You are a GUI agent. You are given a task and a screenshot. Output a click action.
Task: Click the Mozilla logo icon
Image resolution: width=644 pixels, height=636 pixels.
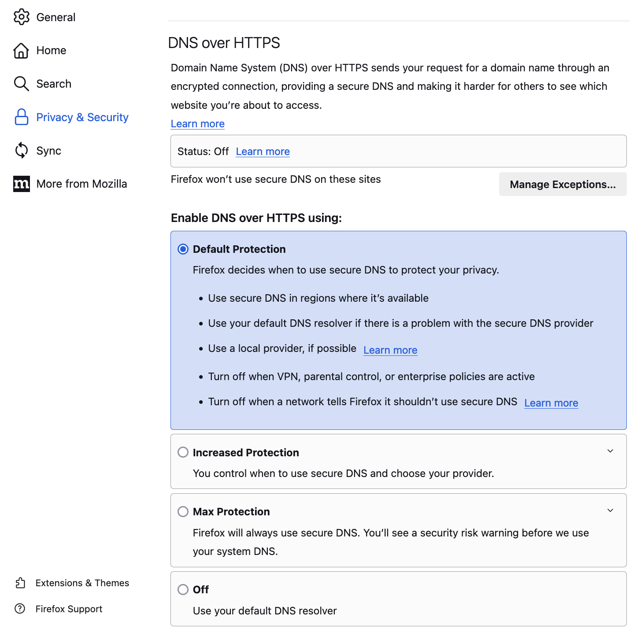coord(21,184)
